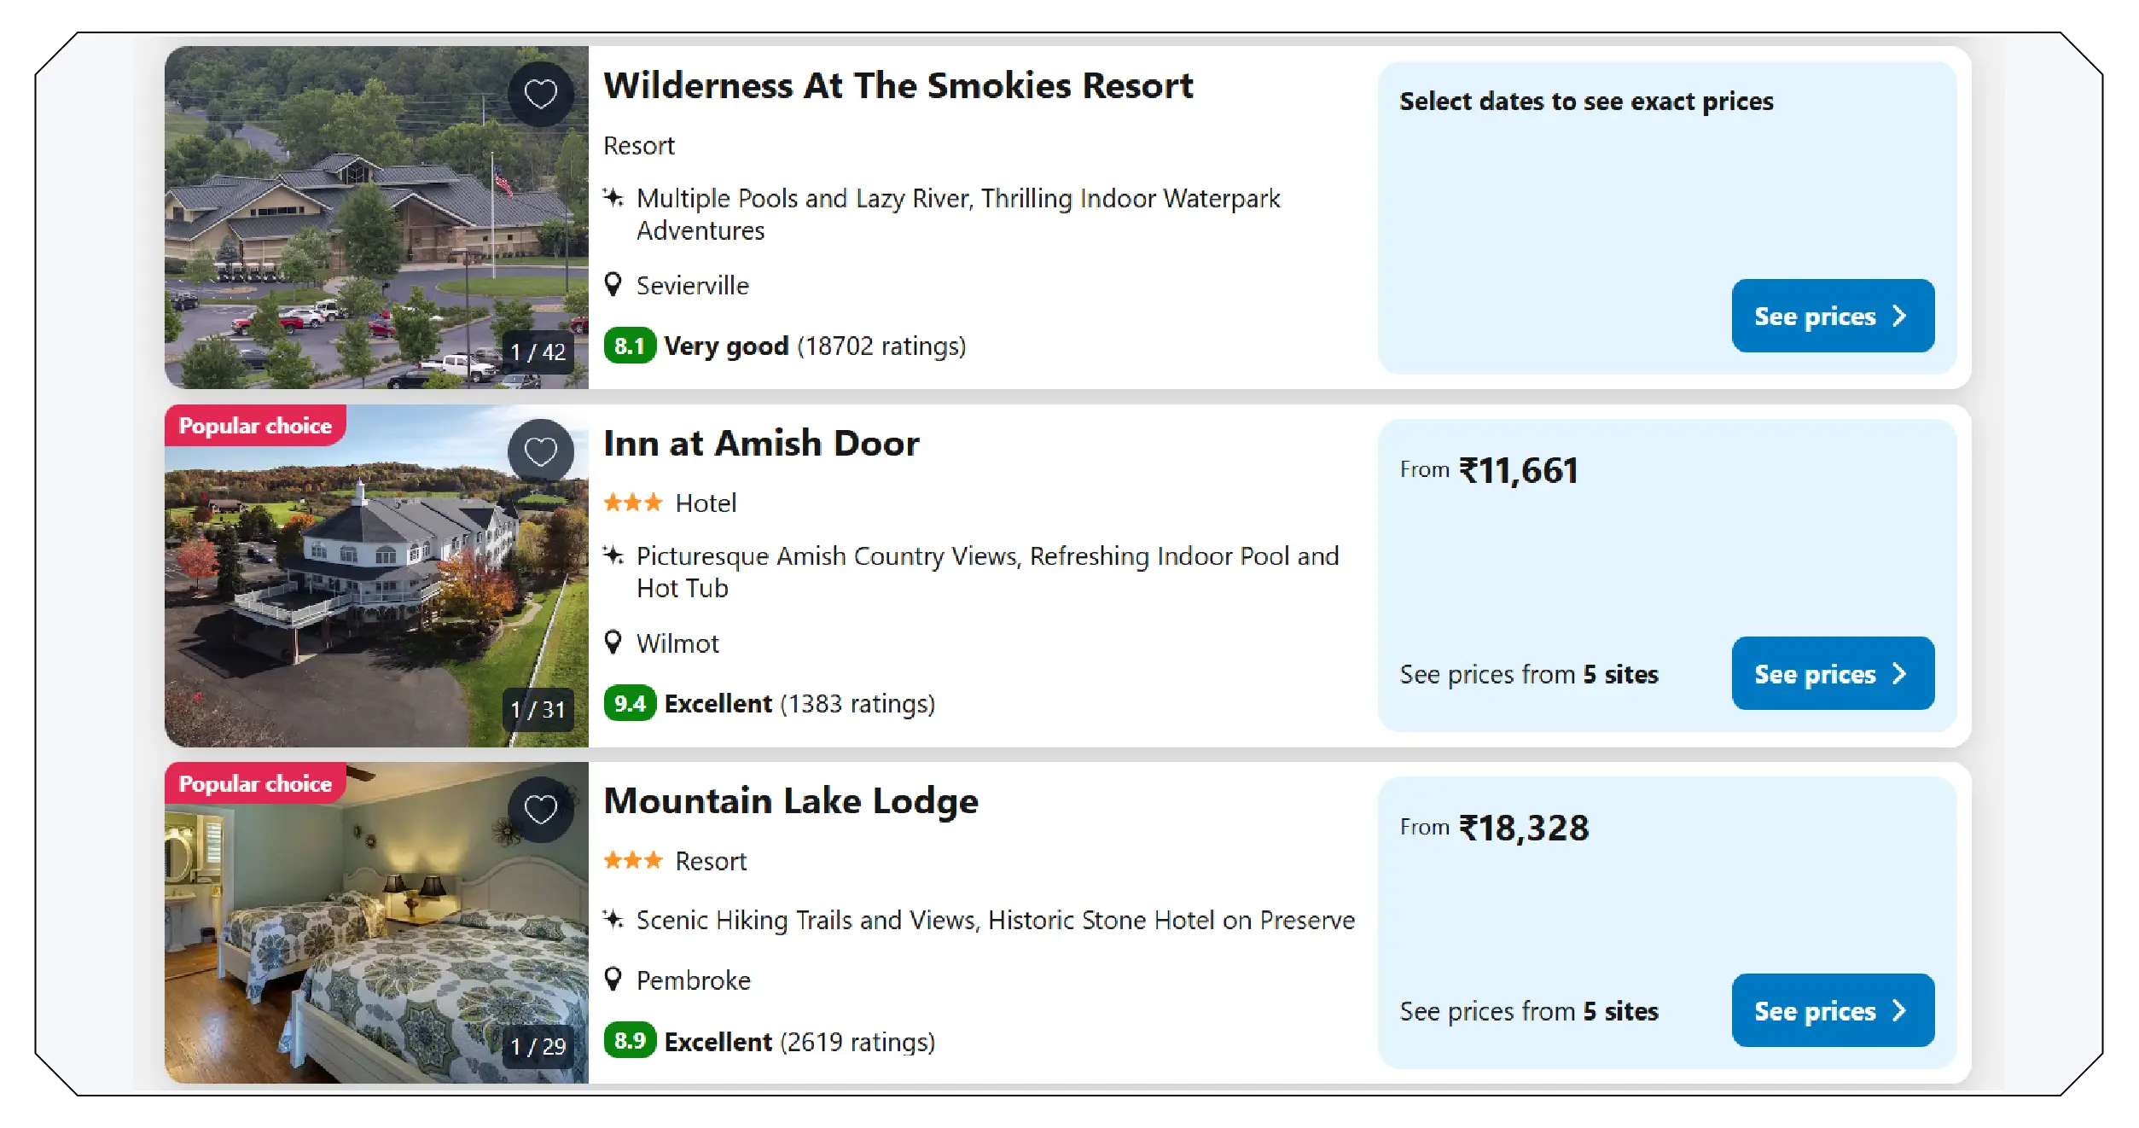Select the three-star rating icons under Inn at Amish Door
2139x1128 pixels.
point(635,503)
